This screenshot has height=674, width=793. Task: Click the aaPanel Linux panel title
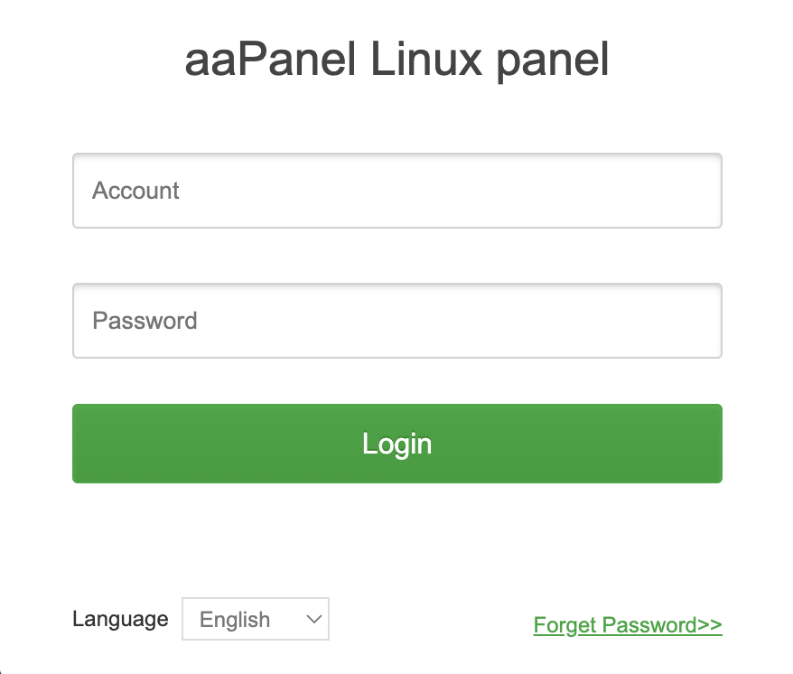397,59
